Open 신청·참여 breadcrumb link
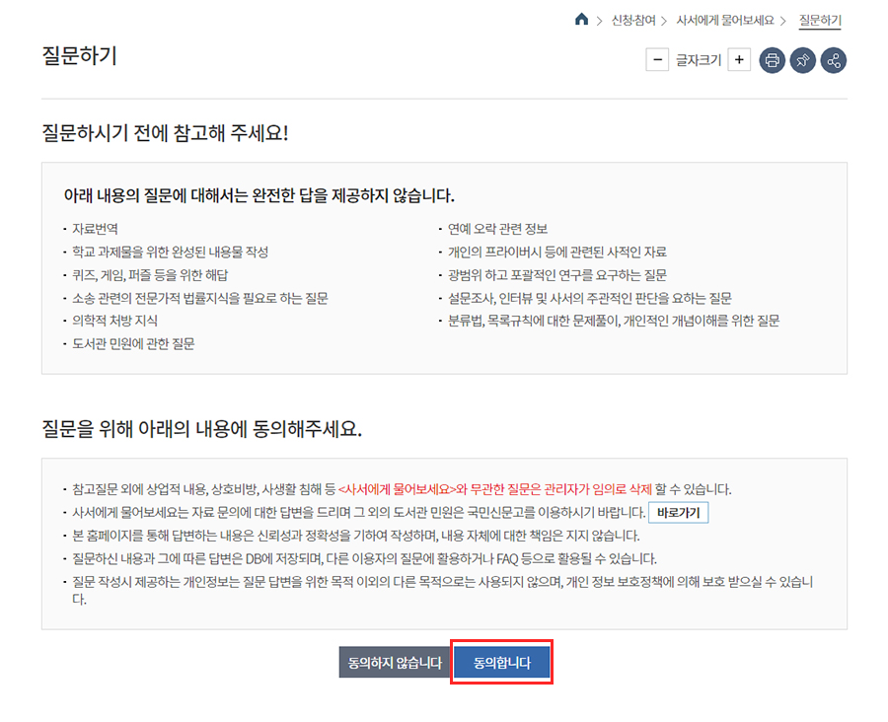 [633, 21]
